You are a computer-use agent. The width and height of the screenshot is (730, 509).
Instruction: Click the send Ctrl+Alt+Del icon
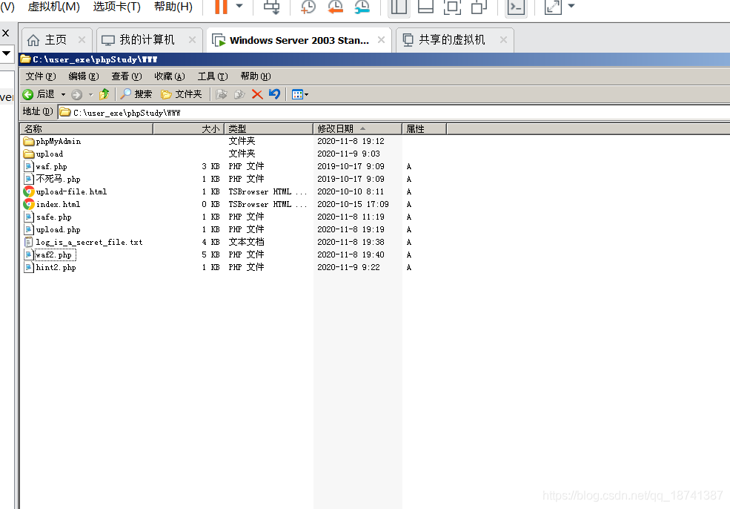click(272, 7)
